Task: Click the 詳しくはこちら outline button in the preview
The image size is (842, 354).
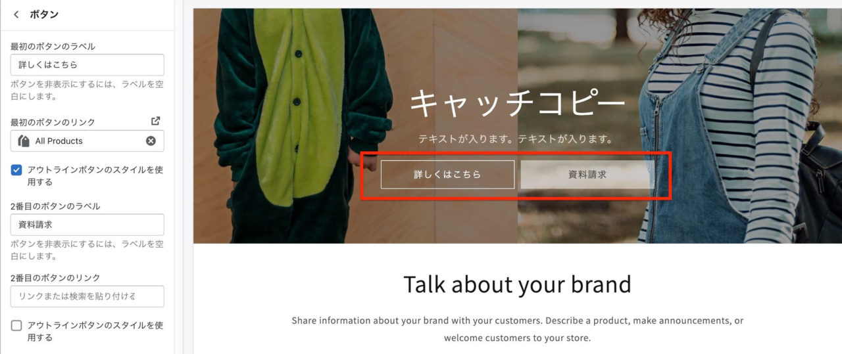Action: coord(447,175)
